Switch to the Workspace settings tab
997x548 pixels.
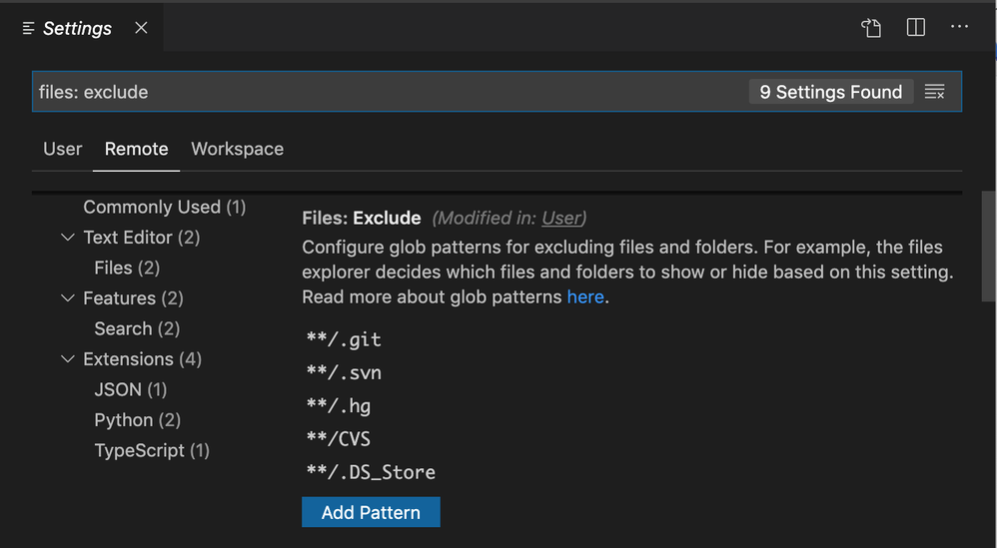click(237, 149)
